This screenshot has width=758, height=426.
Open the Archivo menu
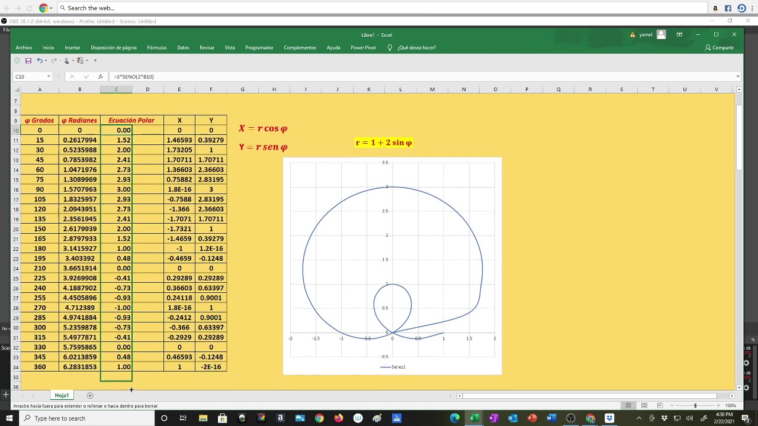point(24,47)
